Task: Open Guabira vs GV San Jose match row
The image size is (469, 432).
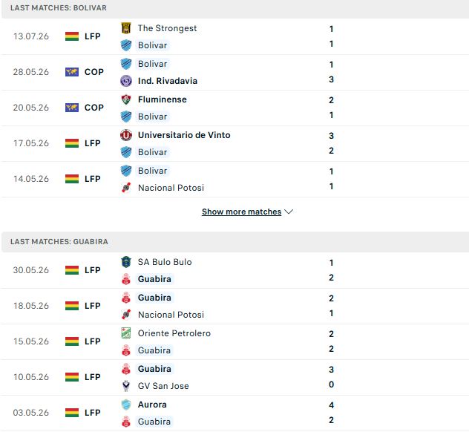Action: tap(234, 377)
